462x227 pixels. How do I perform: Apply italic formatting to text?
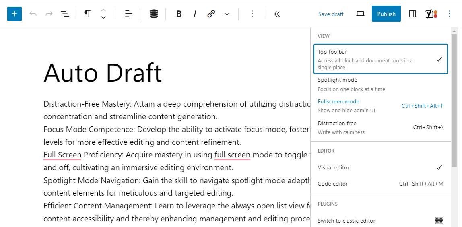(195, 14)
